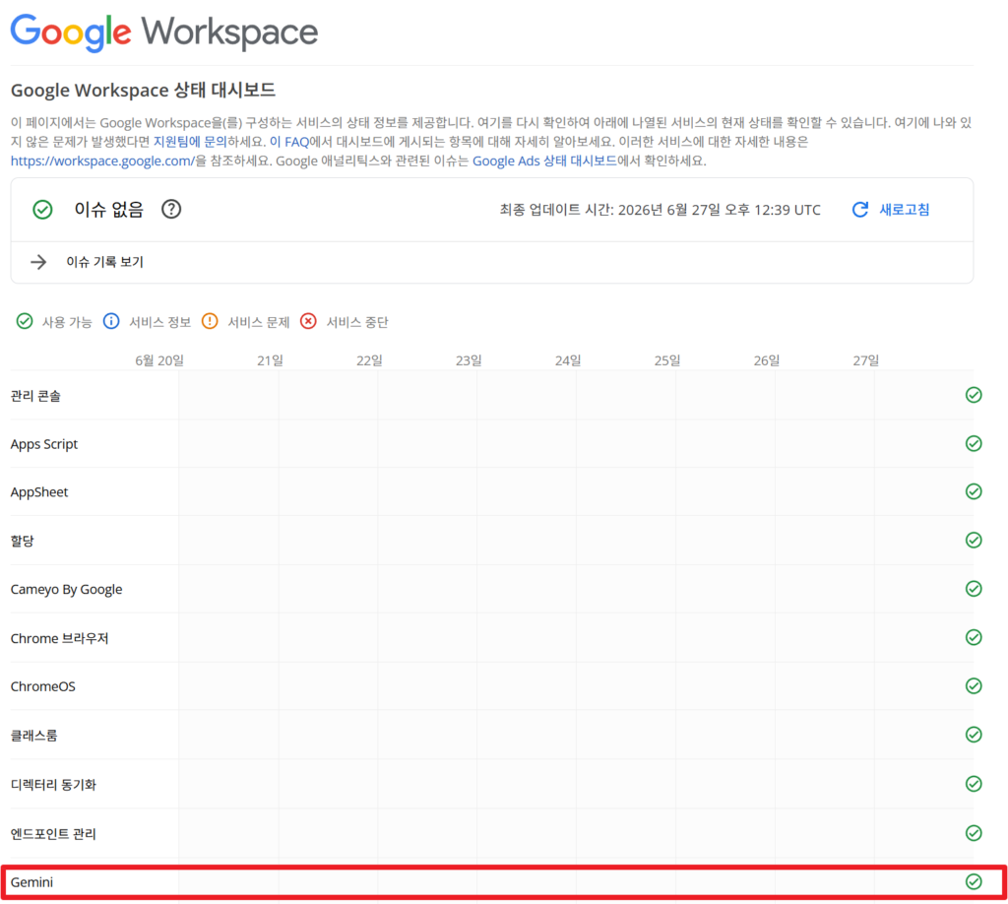This screenshot has width=1008, height=904.
Task: Click the 26일 date column header
Action: (767, 360)
